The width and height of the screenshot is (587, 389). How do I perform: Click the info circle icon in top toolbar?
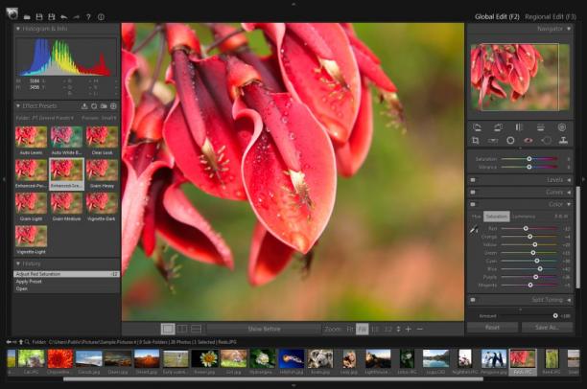101,17
